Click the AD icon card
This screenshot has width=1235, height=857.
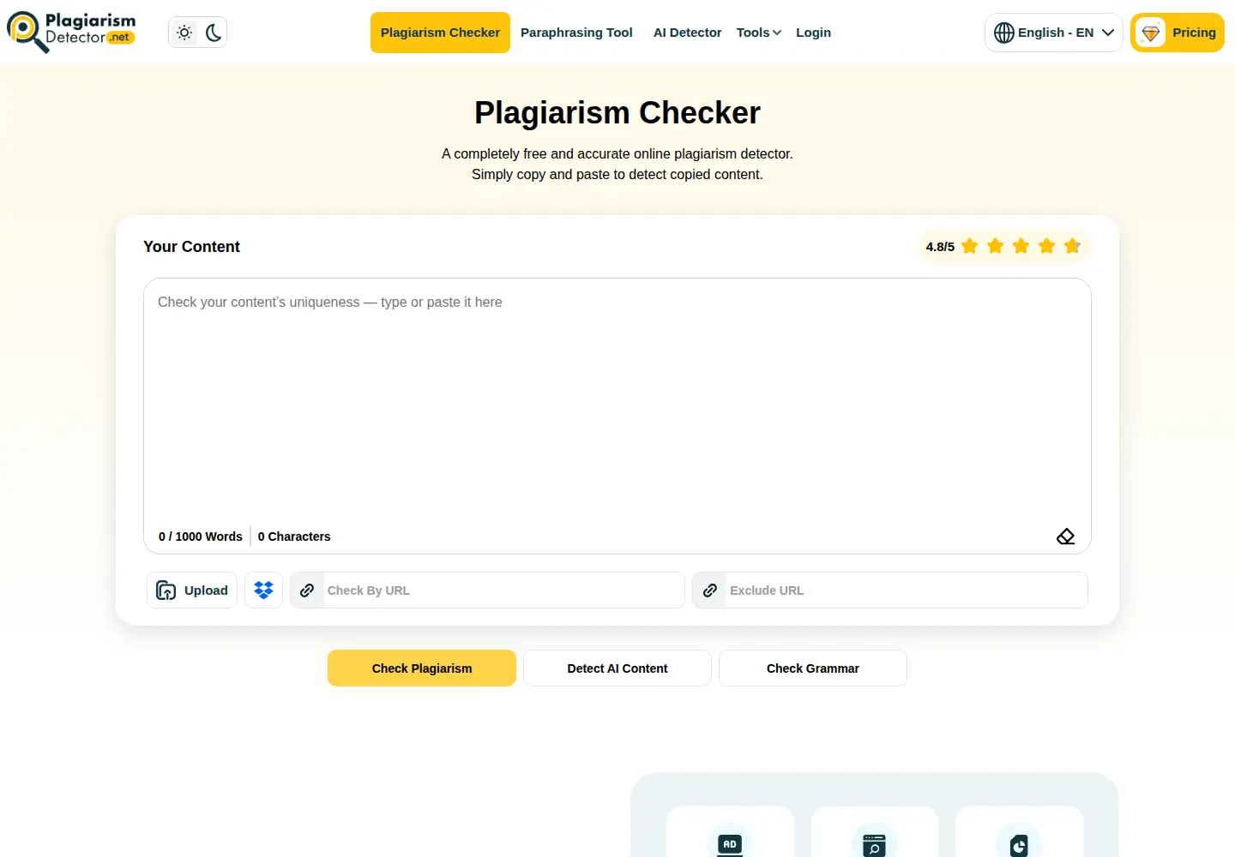click(730, 833)
